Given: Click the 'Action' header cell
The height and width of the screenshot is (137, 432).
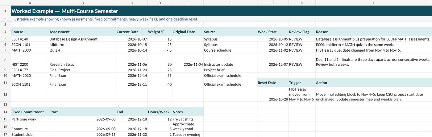Looking at the screenshot, I should tap(374, 83).
